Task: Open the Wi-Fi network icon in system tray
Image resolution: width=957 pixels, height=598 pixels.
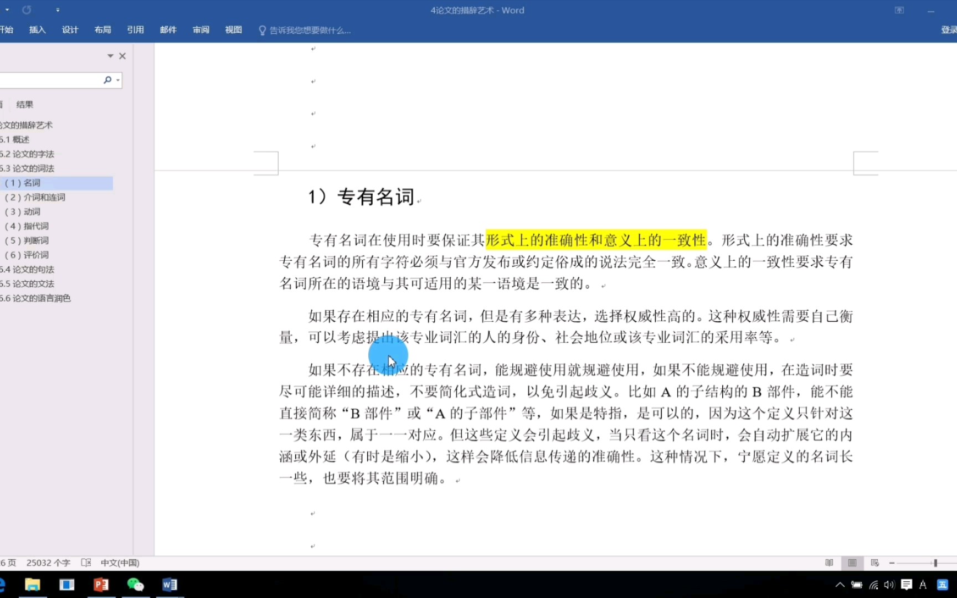Action: 873,585
